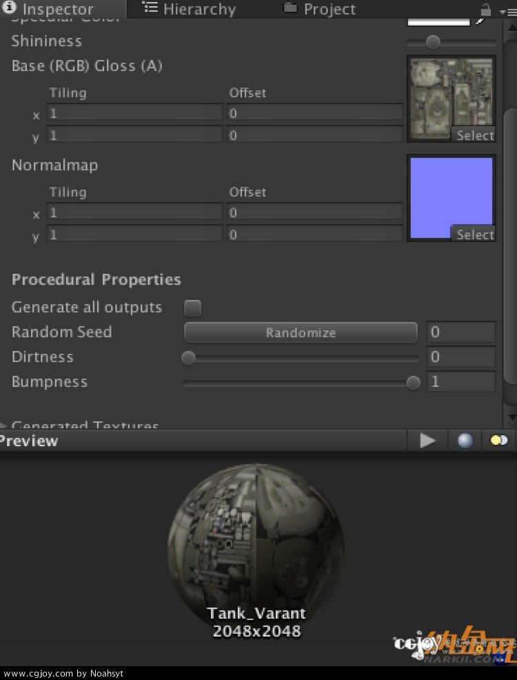Click the Dirtness label

tap(43, 357)
